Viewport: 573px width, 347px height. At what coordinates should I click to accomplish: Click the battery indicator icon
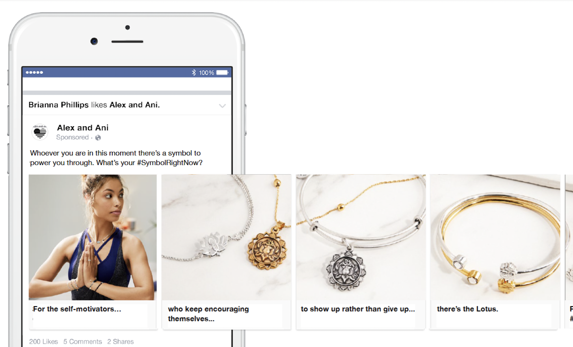tap(222, 72)
